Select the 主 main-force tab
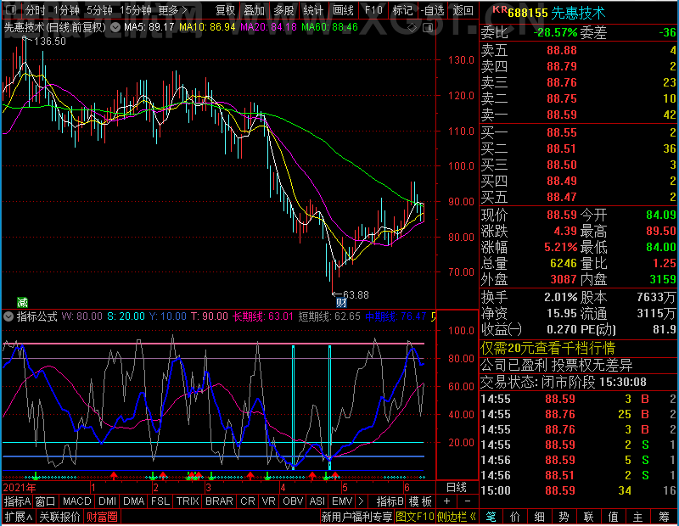The width and height of the screenshot is (679, 526). [638, 517]
